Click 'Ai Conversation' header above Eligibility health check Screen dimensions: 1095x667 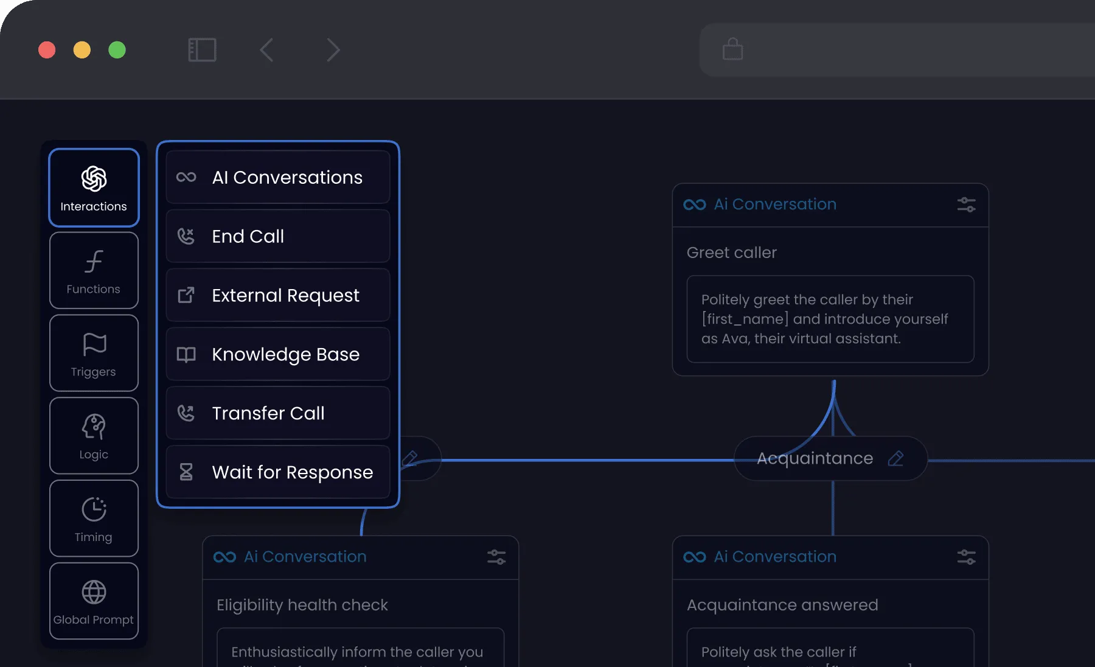(x=305, y=557)
